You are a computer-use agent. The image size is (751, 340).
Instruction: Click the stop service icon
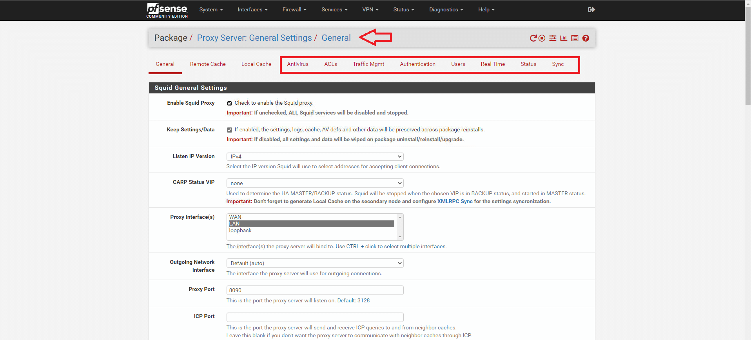542,38
